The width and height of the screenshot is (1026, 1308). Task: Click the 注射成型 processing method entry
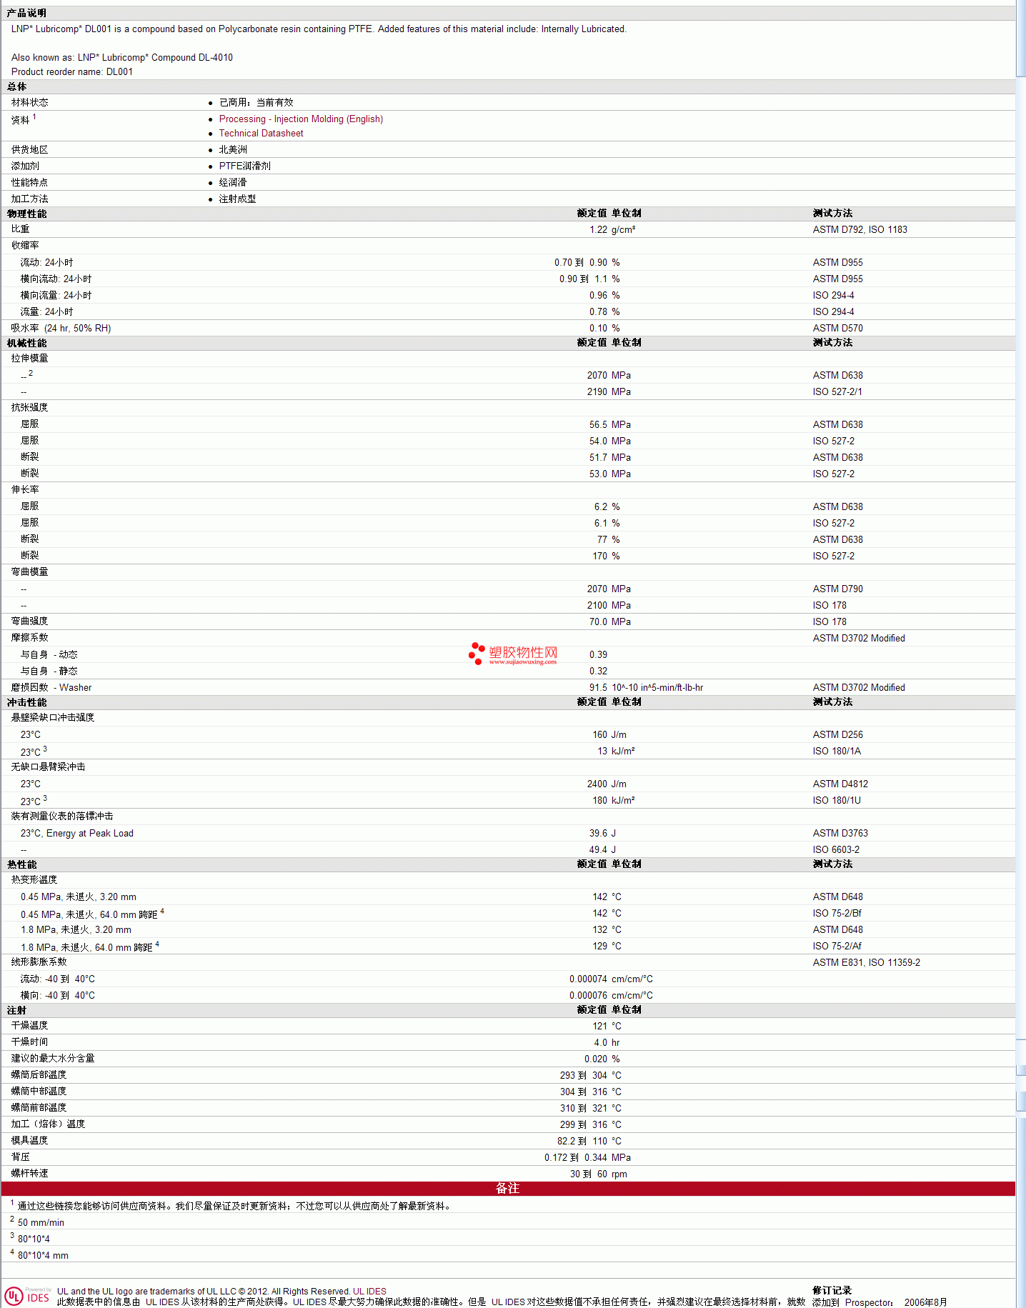click(x=237, y=199)
